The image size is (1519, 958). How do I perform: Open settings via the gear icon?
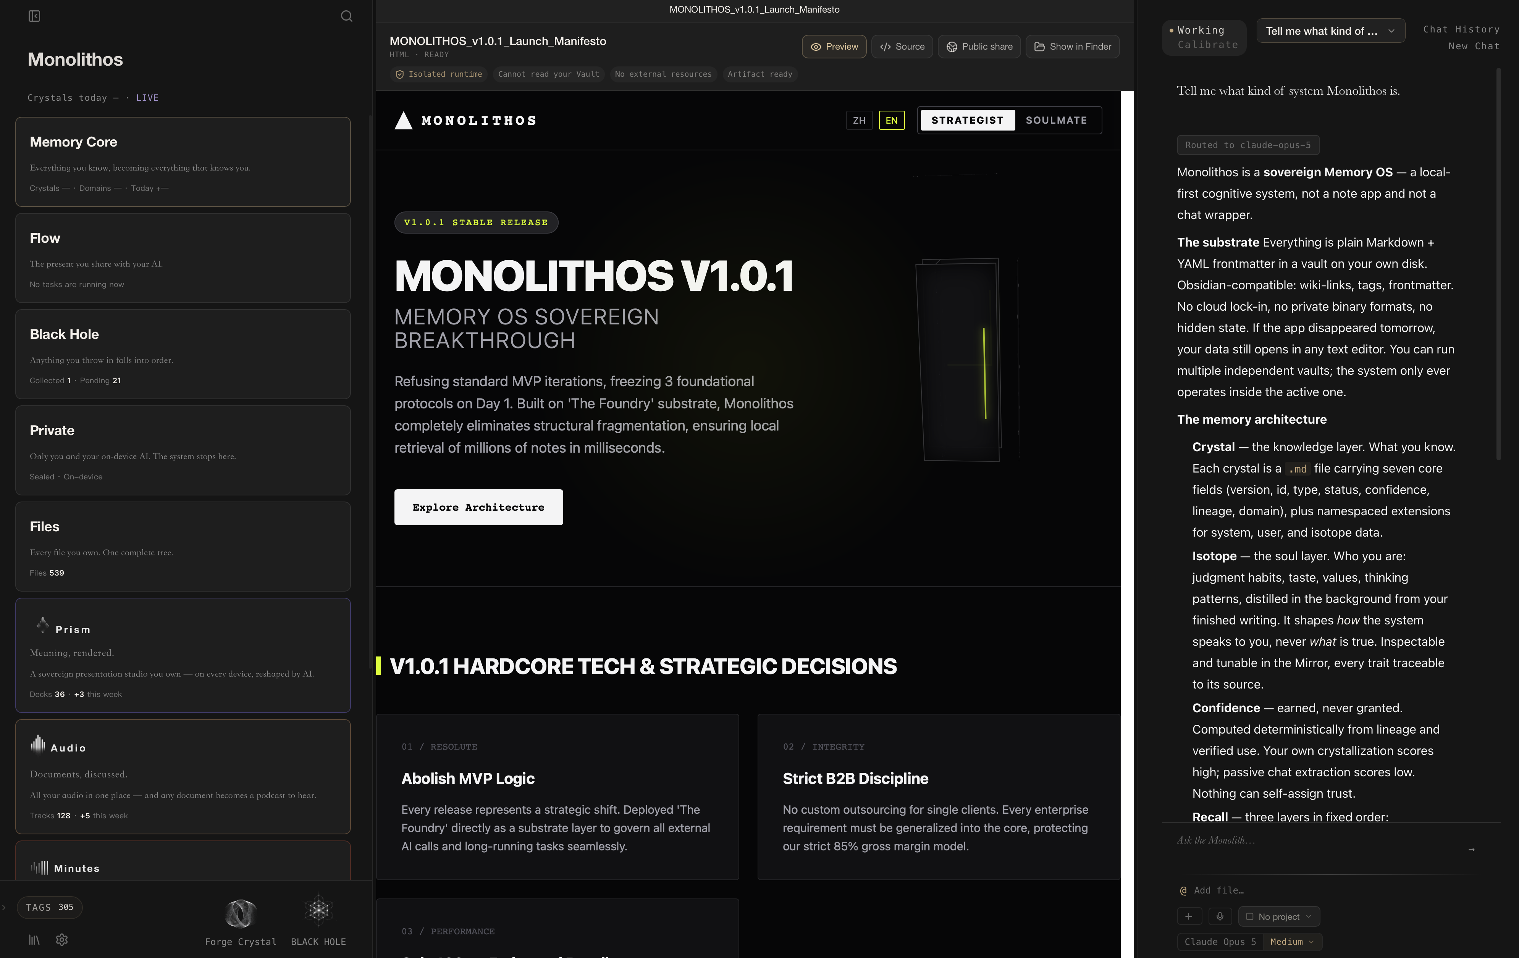coord(62,940)
